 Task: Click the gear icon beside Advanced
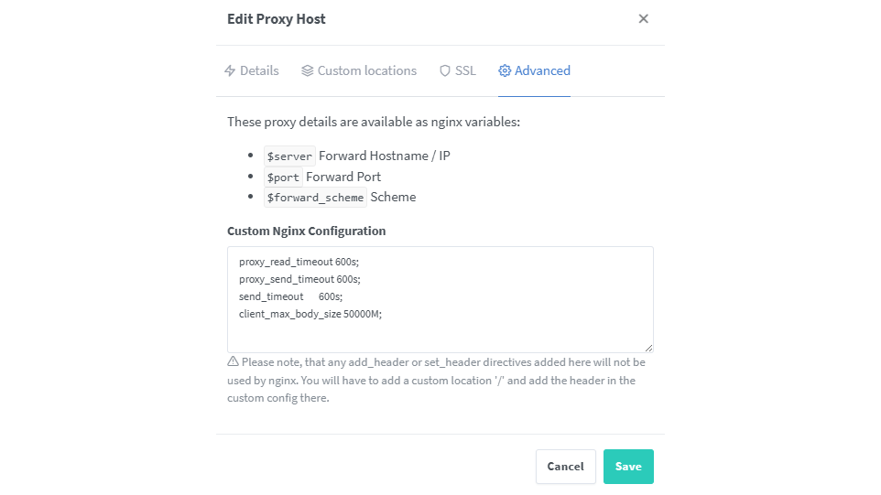[x=505, y=70]
